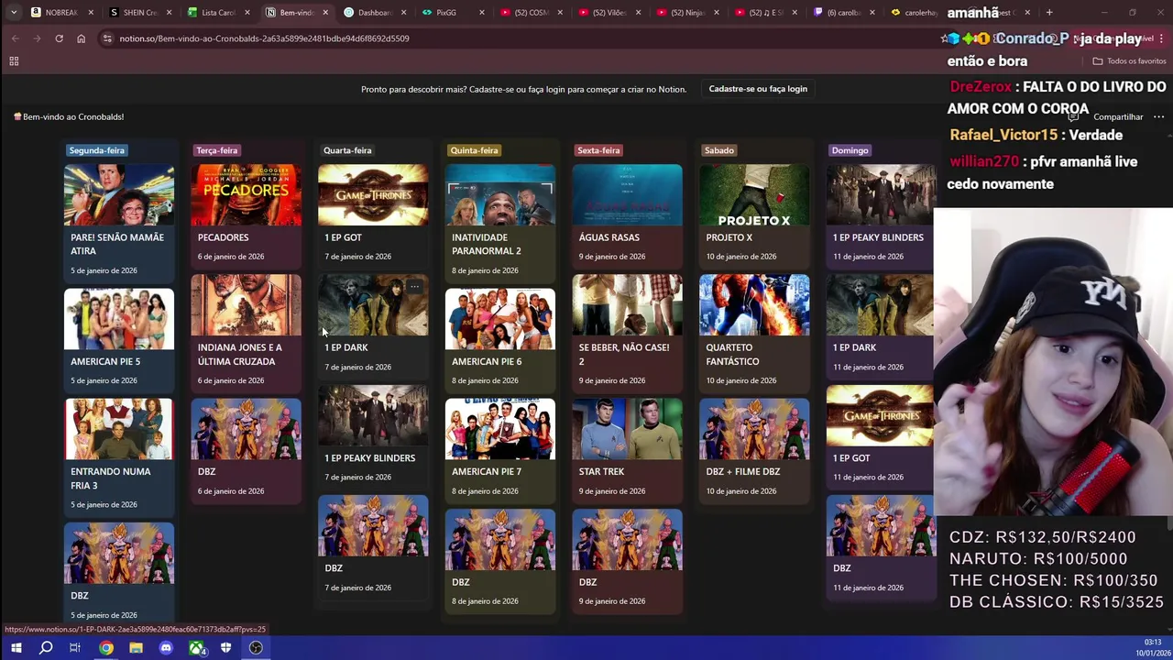1173x660 pixels.
Task: Open the browser home page icon
Action: pyautogui.click(x=81, y=38)
